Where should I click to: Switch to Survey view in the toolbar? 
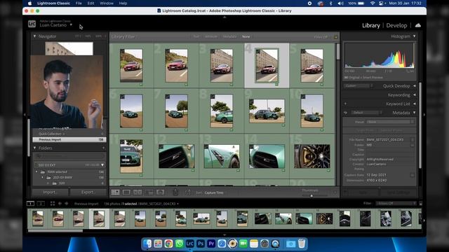point(149,192)
